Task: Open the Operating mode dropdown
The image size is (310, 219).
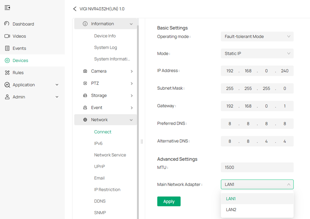Action: click(x=257, y=36)
